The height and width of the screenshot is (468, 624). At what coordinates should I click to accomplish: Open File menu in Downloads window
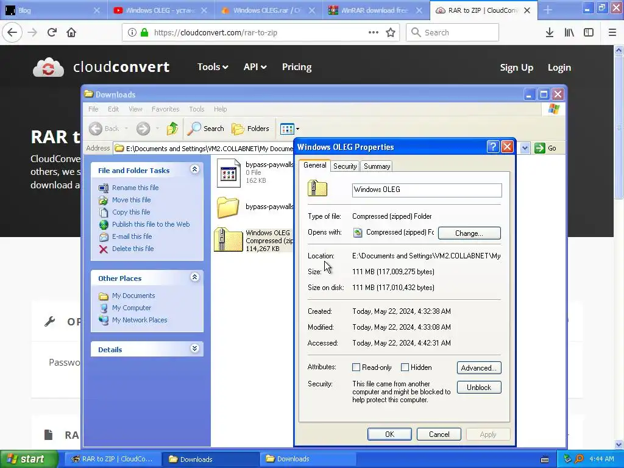(93, 109)
